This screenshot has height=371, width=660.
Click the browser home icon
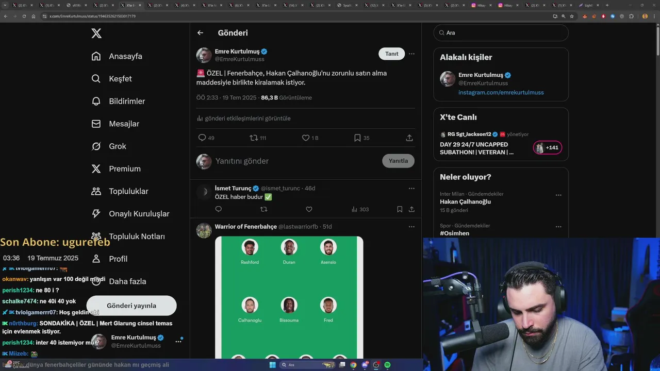point(34,16)
